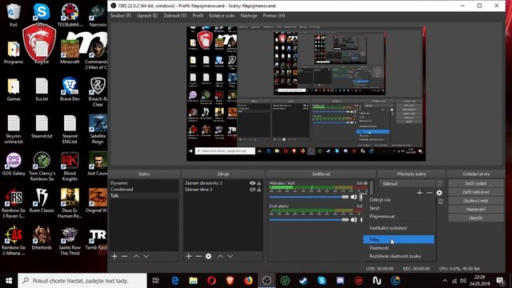Click Začít nahrávat button
Screen dimensions: 512x288
point(476,192)
